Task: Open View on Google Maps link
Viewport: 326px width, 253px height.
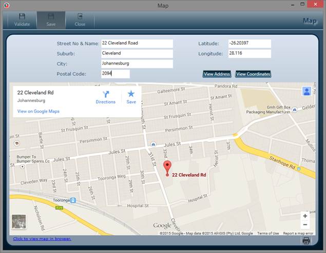Action: pos(39,111)
